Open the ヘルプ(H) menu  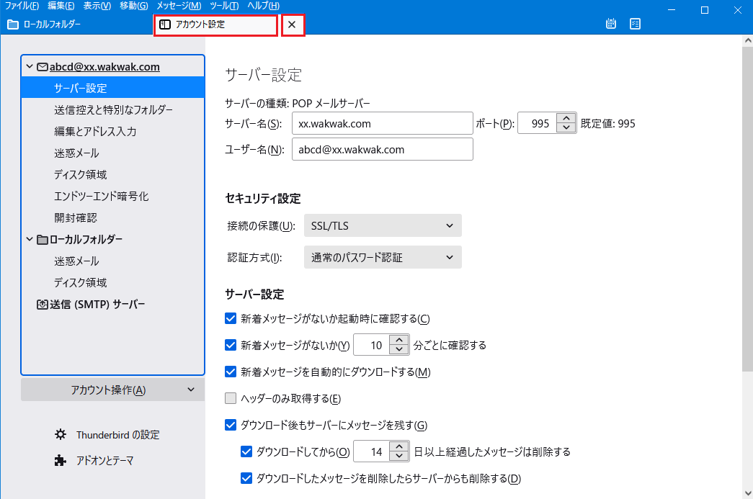(x=263, y=6)
